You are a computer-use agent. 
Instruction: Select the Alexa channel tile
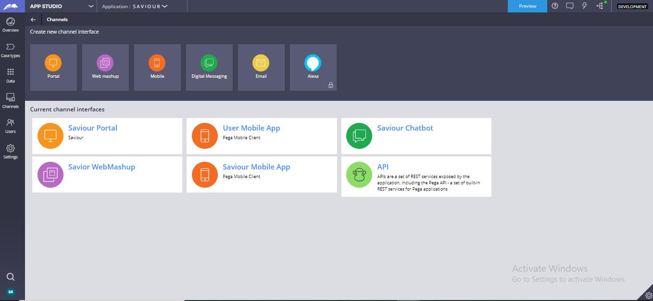coord(313,67)
